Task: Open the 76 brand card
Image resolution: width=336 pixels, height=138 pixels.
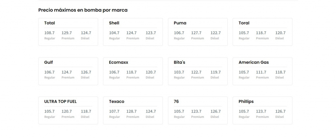Action: tap(176, 101)
